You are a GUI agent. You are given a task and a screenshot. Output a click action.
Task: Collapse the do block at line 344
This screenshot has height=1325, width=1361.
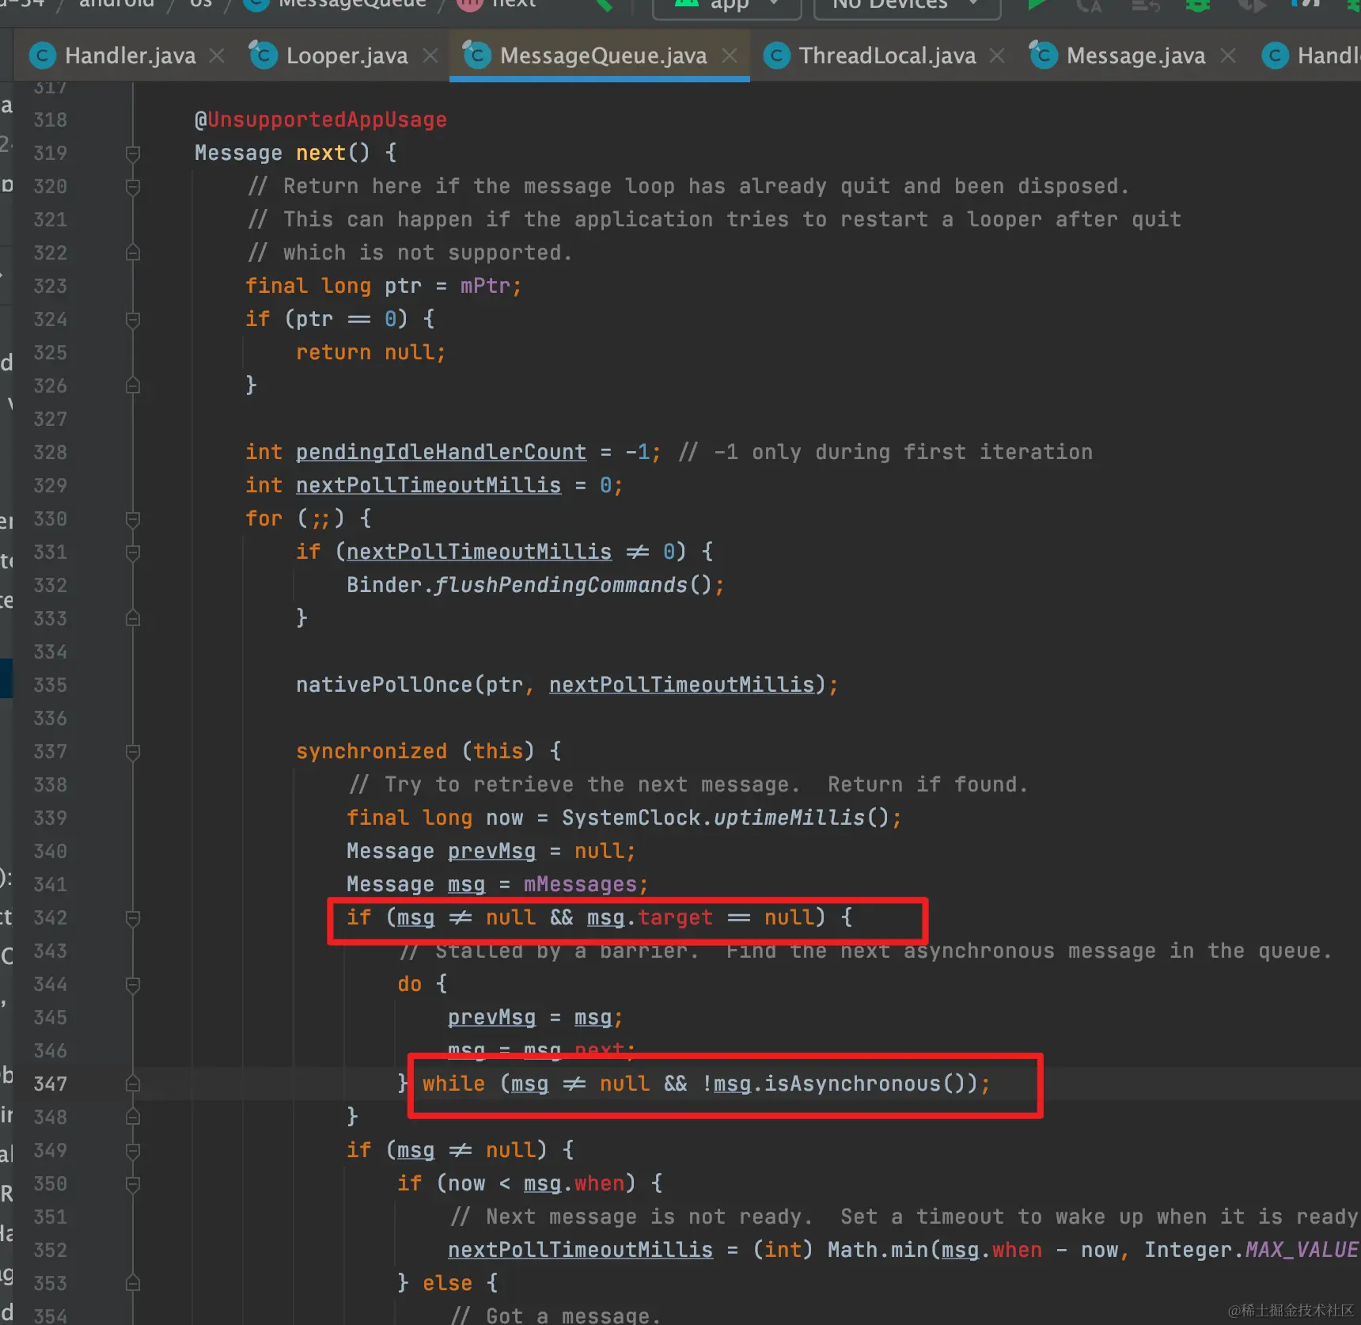pos(133,984)
